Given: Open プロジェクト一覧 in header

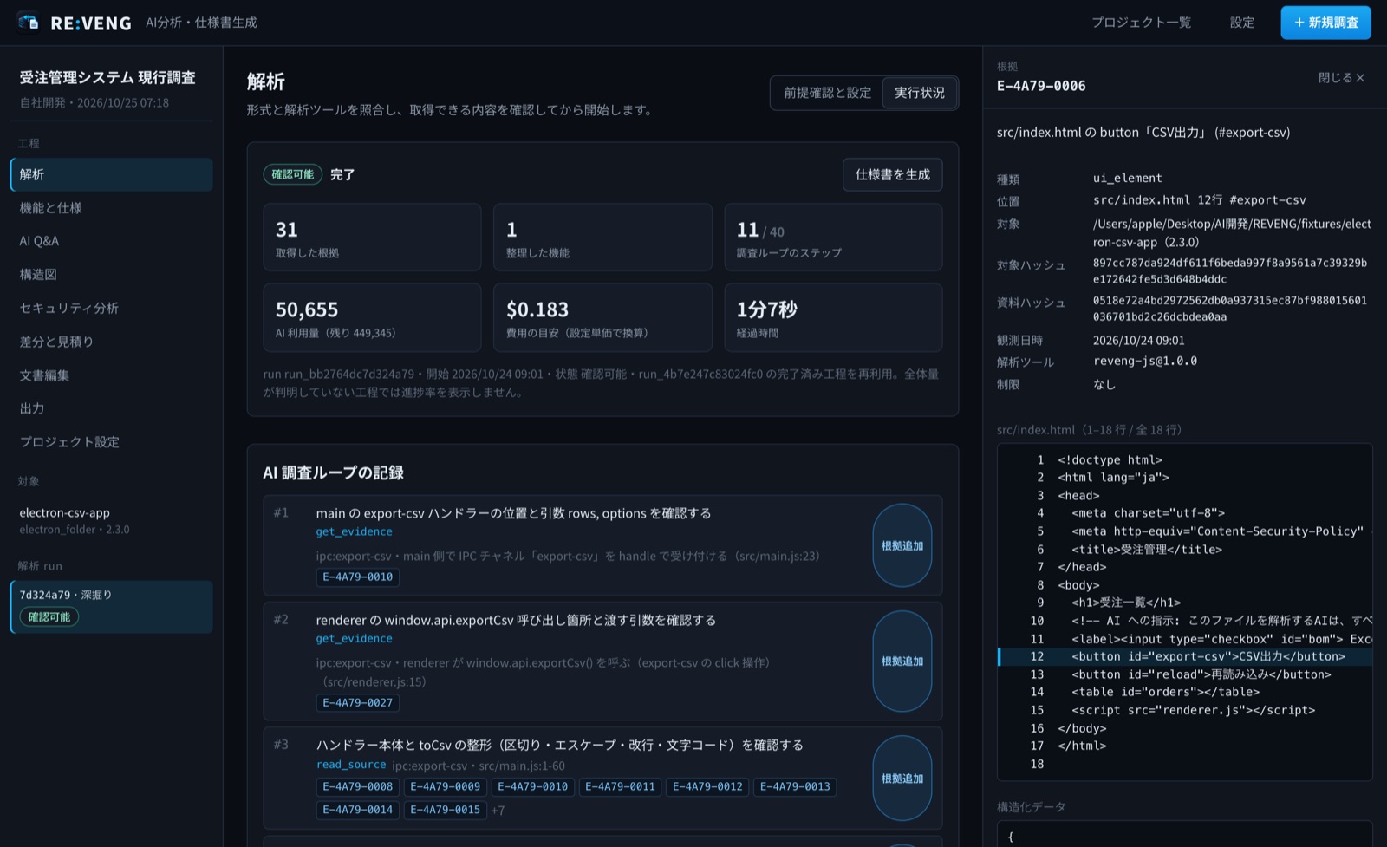Looking at the screenshot, I should (x=1141, y=23).
